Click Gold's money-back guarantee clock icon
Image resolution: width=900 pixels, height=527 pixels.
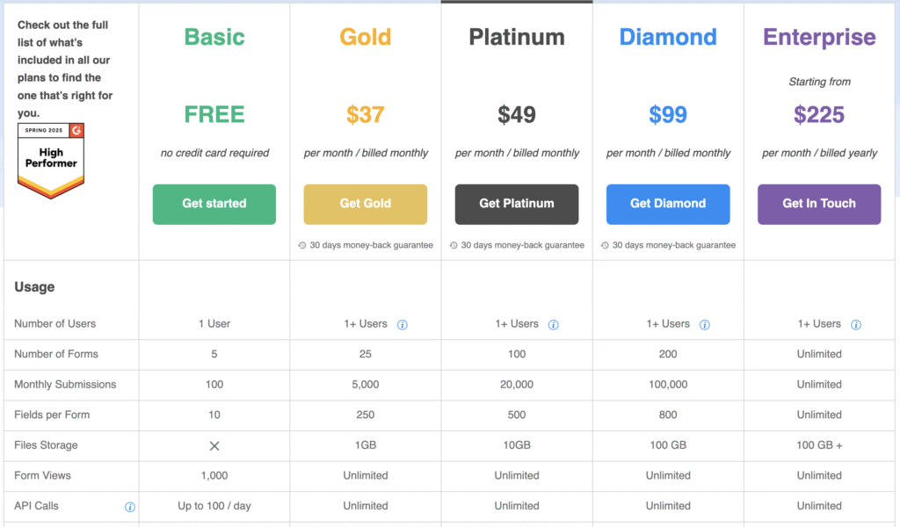pos(301,245)
